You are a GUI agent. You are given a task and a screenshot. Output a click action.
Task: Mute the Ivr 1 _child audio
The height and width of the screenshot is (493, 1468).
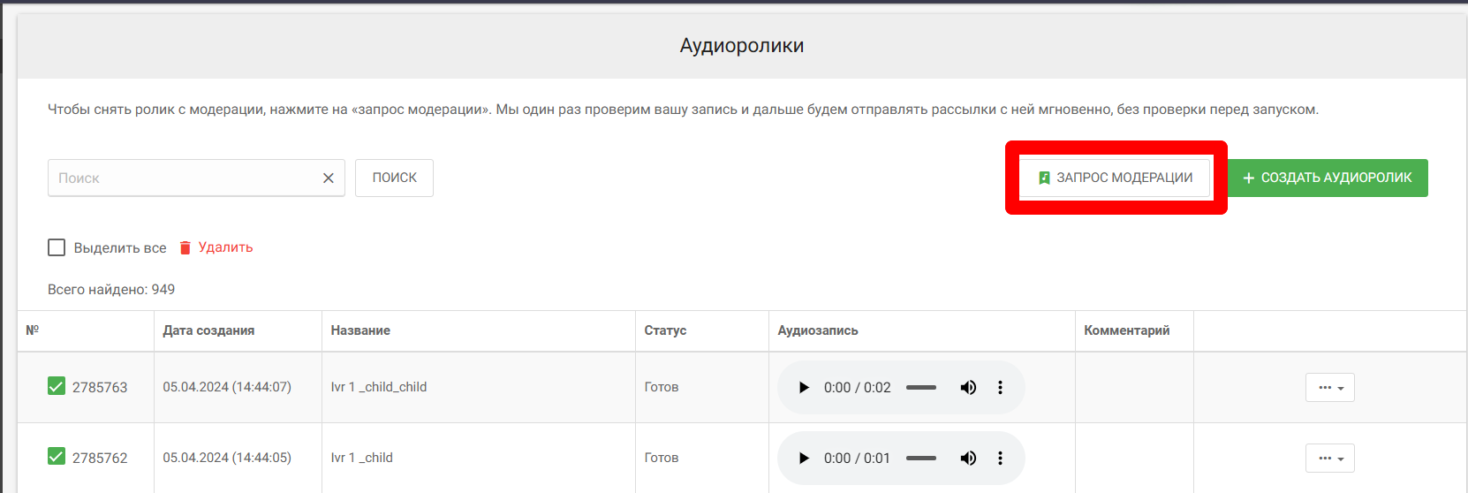tap(968, 459)
